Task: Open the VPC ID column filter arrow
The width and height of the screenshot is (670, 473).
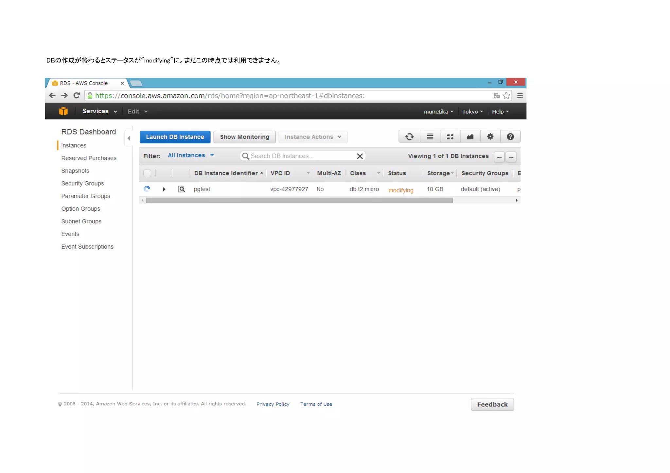Action: click(x=308, y=173)
